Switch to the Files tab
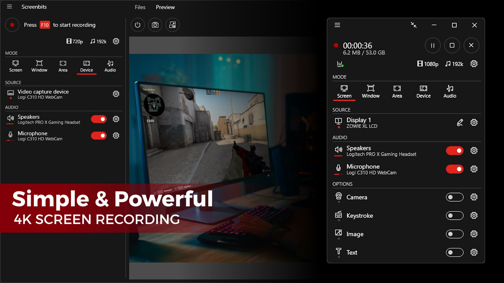This screenshot has height=283, width=504. [140, 7]
